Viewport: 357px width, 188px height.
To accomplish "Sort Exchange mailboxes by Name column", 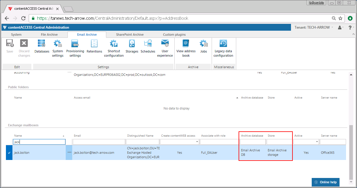I will pyautogui.click(x=18, y=136).
